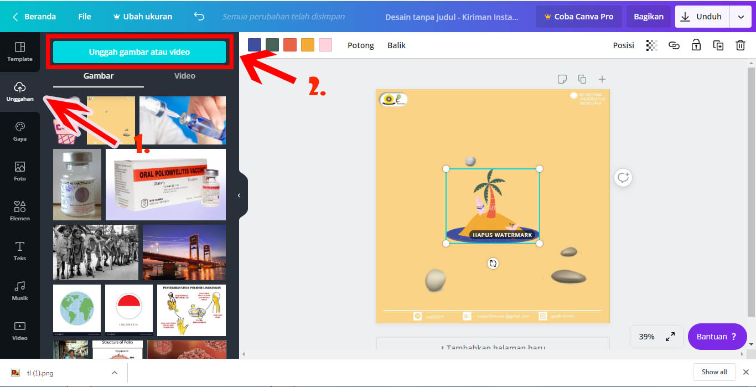Screen dimensions: 756x387
Task: Click the Bagikan share button
Action: pos(649,17)
